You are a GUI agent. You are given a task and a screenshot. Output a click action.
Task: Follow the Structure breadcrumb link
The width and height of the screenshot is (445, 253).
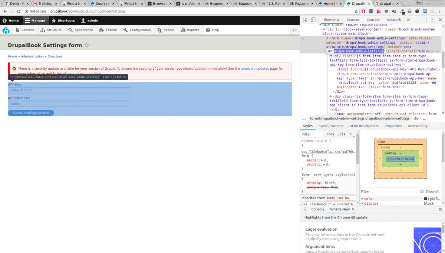click(55, 56)
